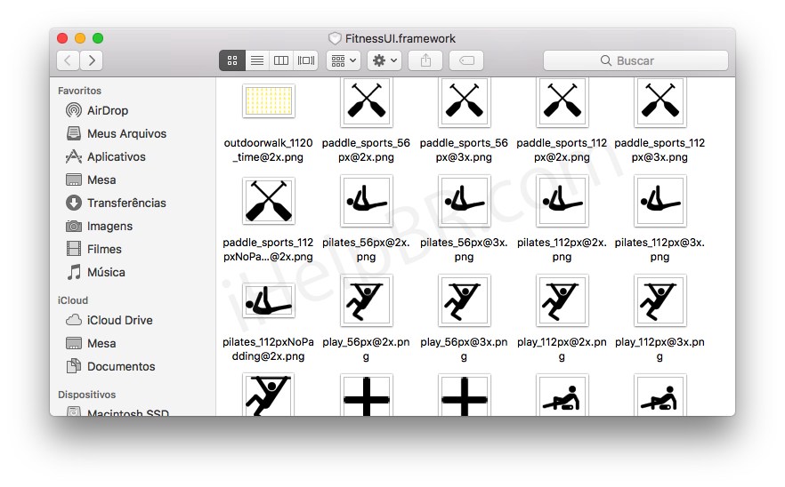785x487 pixels.
Task: Switch to icon view mode
Action: coord(232,60)
